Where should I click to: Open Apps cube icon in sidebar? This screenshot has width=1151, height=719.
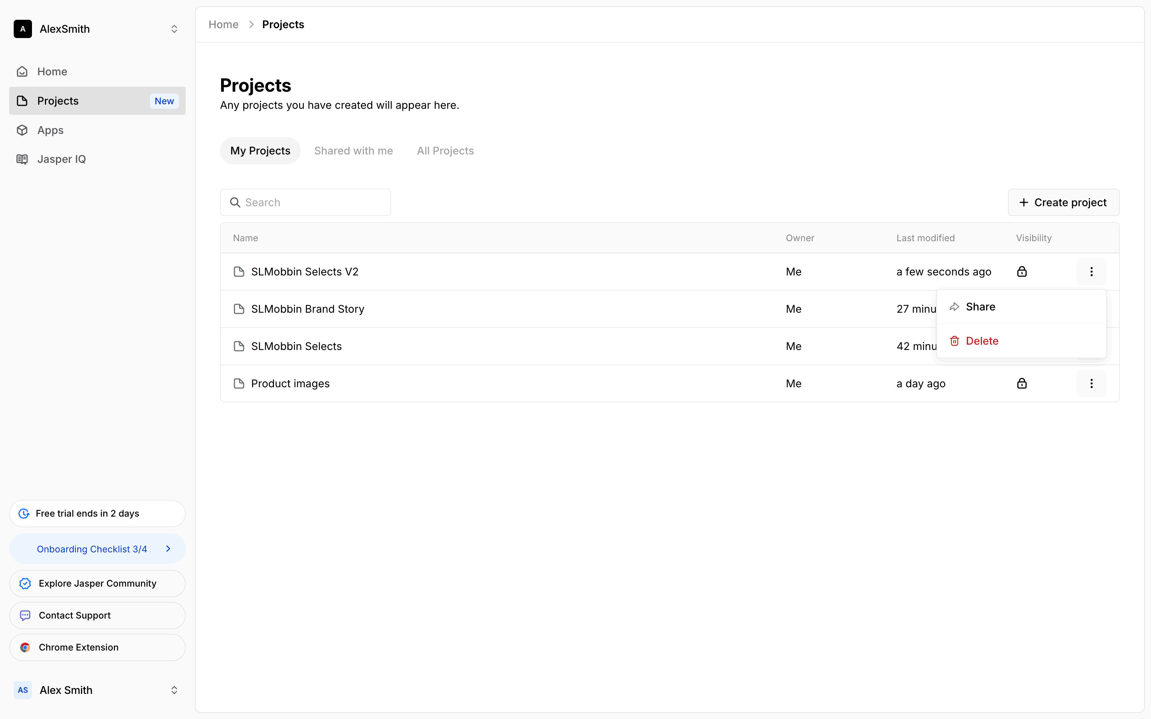(22, 130)
